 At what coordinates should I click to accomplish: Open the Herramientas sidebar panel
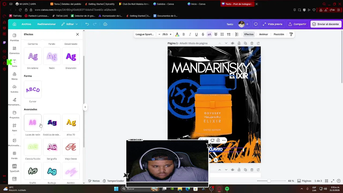[x=14, y=102]
